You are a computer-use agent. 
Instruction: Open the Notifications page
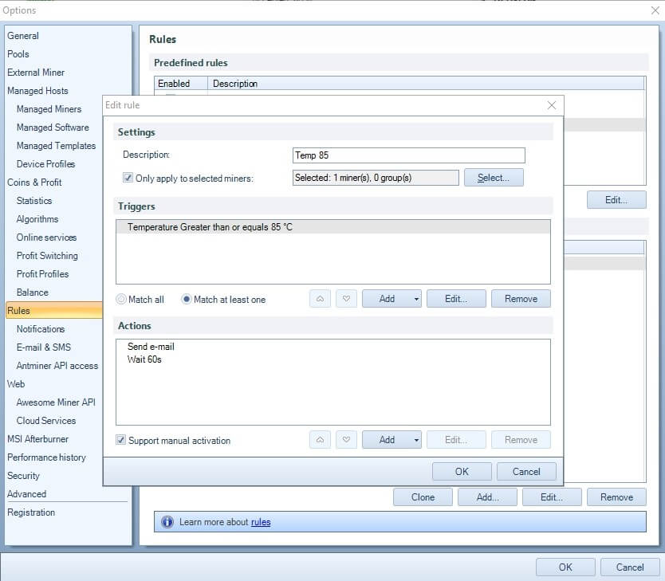(41, 329)
